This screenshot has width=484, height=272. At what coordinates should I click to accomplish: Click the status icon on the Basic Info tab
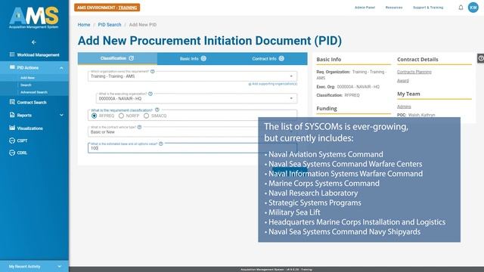[x=203, y=58]
